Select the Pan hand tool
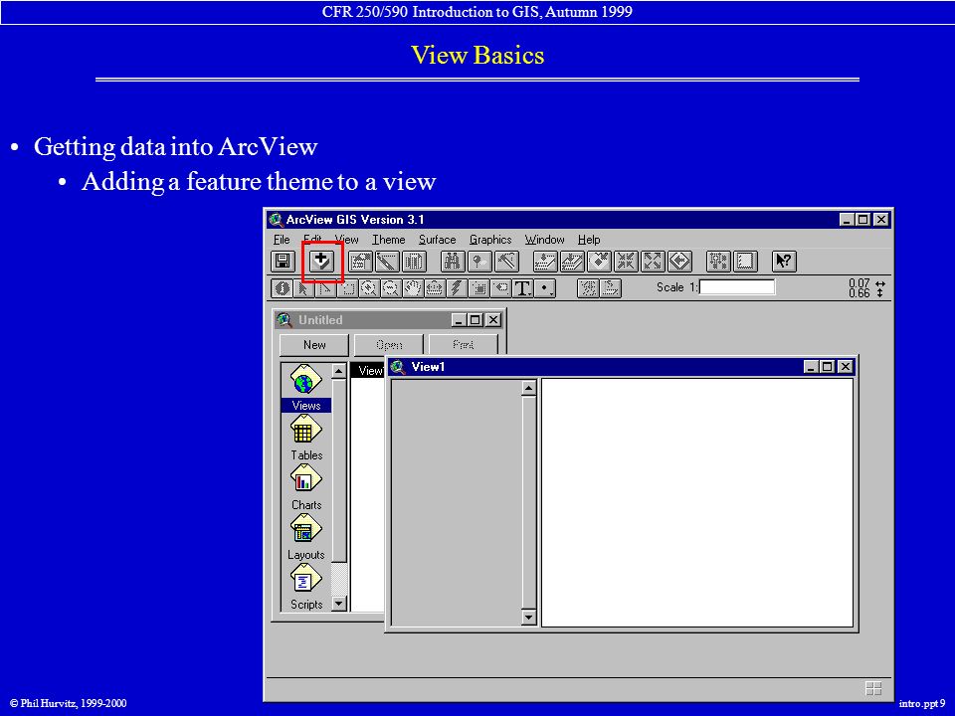 pos(412,288)
